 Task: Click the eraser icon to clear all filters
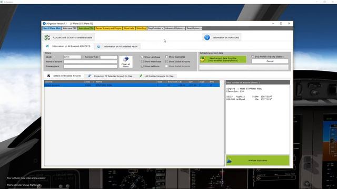pyautogui.click(x=126, y=59)
